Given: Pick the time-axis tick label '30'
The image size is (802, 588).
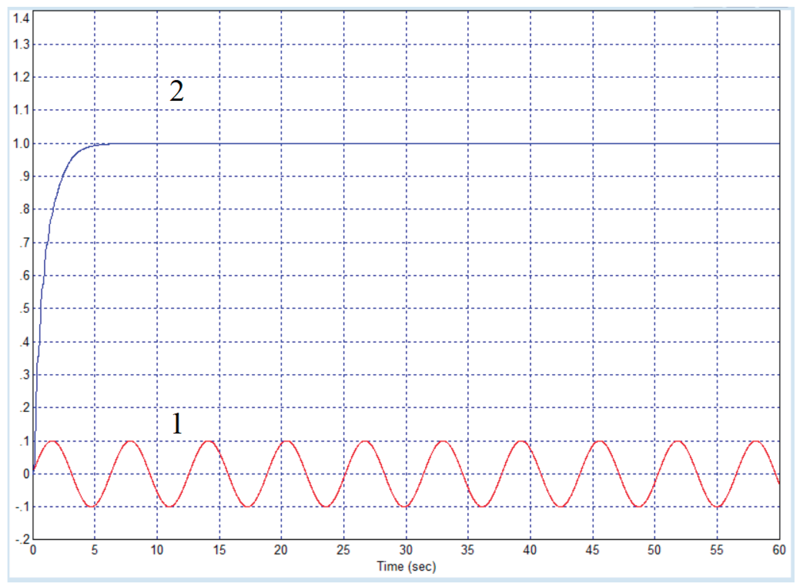Looking at the screenshot, I should point(406,550).
